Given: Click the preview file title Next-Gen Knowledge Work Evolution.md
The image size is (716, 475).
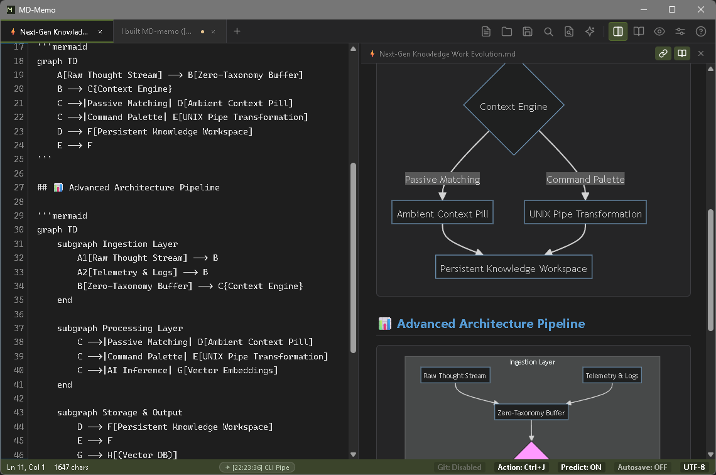Looking at the screenshot, I should click(x=447, y=54).
